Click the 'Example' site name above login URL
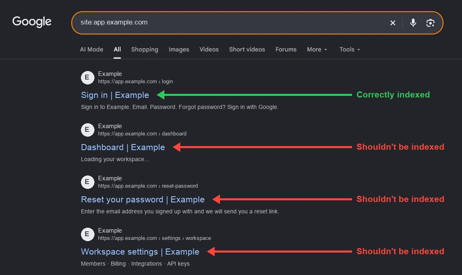 [110, 74]
